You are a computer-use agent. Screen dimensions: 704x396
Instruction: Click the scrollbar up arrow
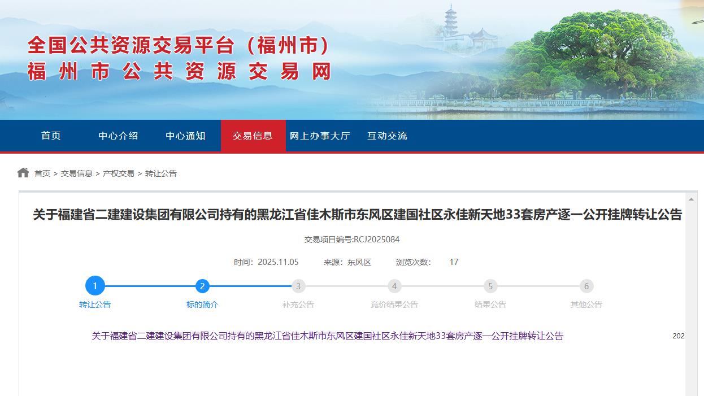(x=691, y=199)
